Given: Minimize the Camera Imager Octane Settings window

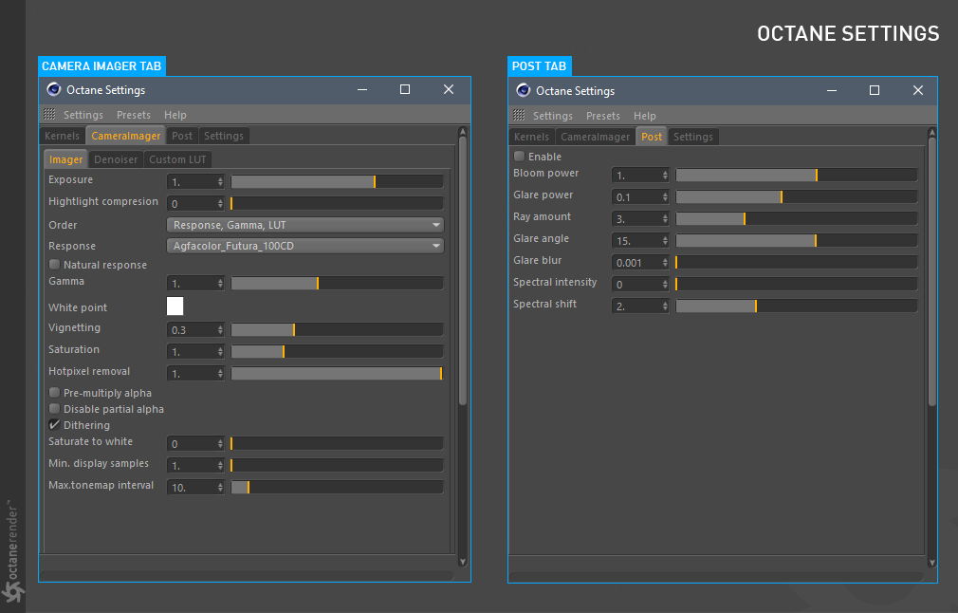Looking at the screenshot, I should pos(362,89).
